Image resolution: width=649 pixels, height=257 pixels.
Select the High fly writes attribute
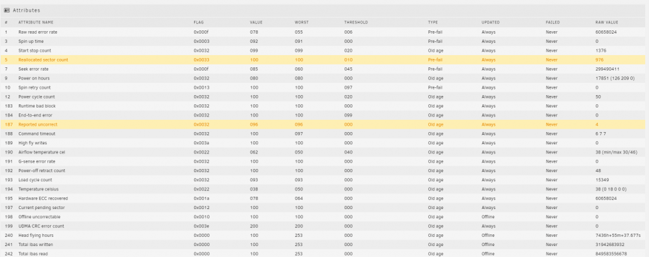click(32, 143)
